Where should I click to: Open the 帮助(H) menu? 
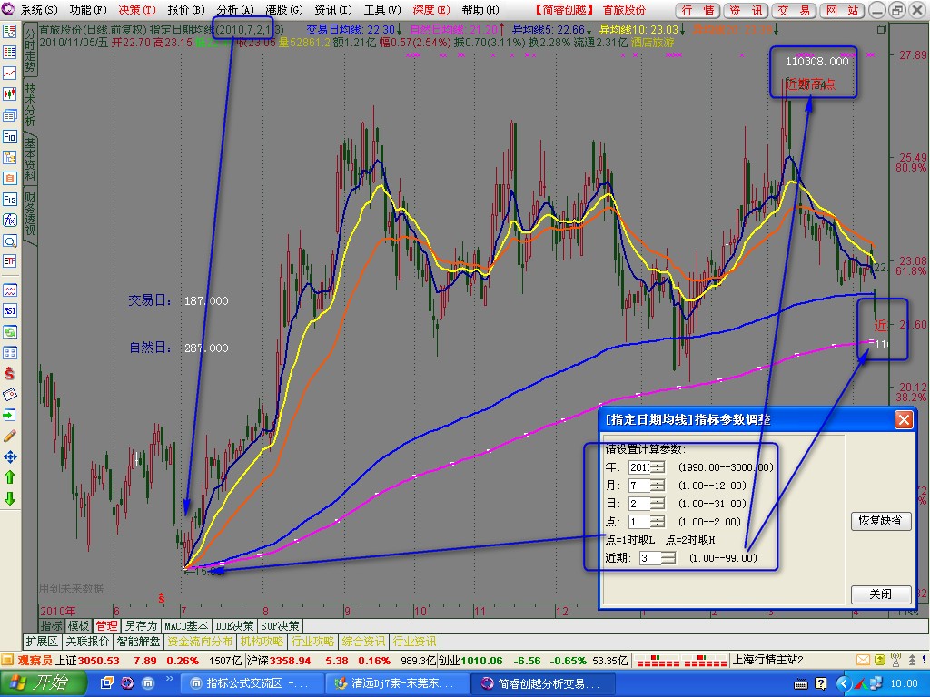[480, 9]
